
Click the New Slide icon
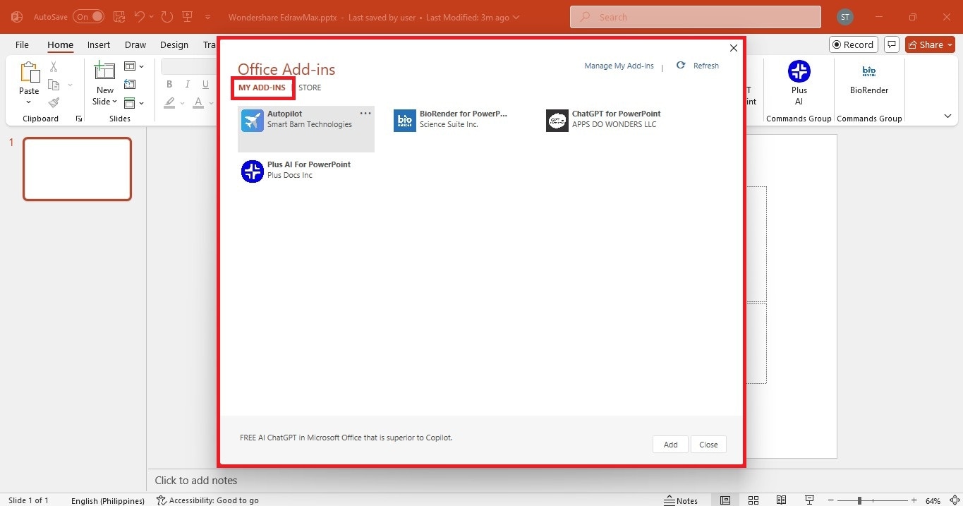(x=105, y=71)
